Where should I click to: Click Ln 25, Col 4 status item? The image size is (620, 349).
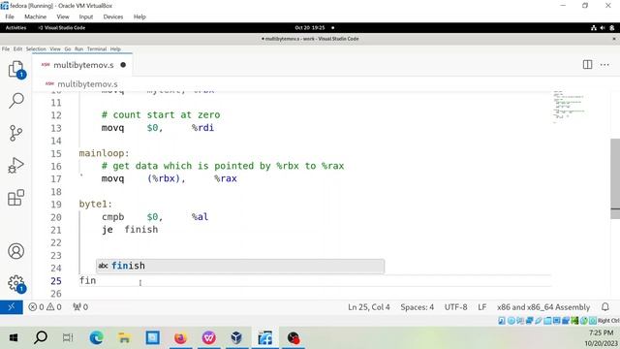(368, 307)
